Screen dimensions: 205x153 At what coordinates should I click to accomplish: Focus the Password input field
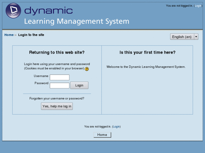59,86
